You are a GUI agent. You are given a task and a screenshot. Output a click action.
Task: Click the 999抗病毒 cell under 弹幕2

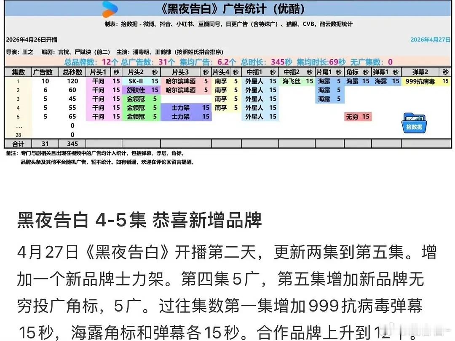click(x=420, y=81)
